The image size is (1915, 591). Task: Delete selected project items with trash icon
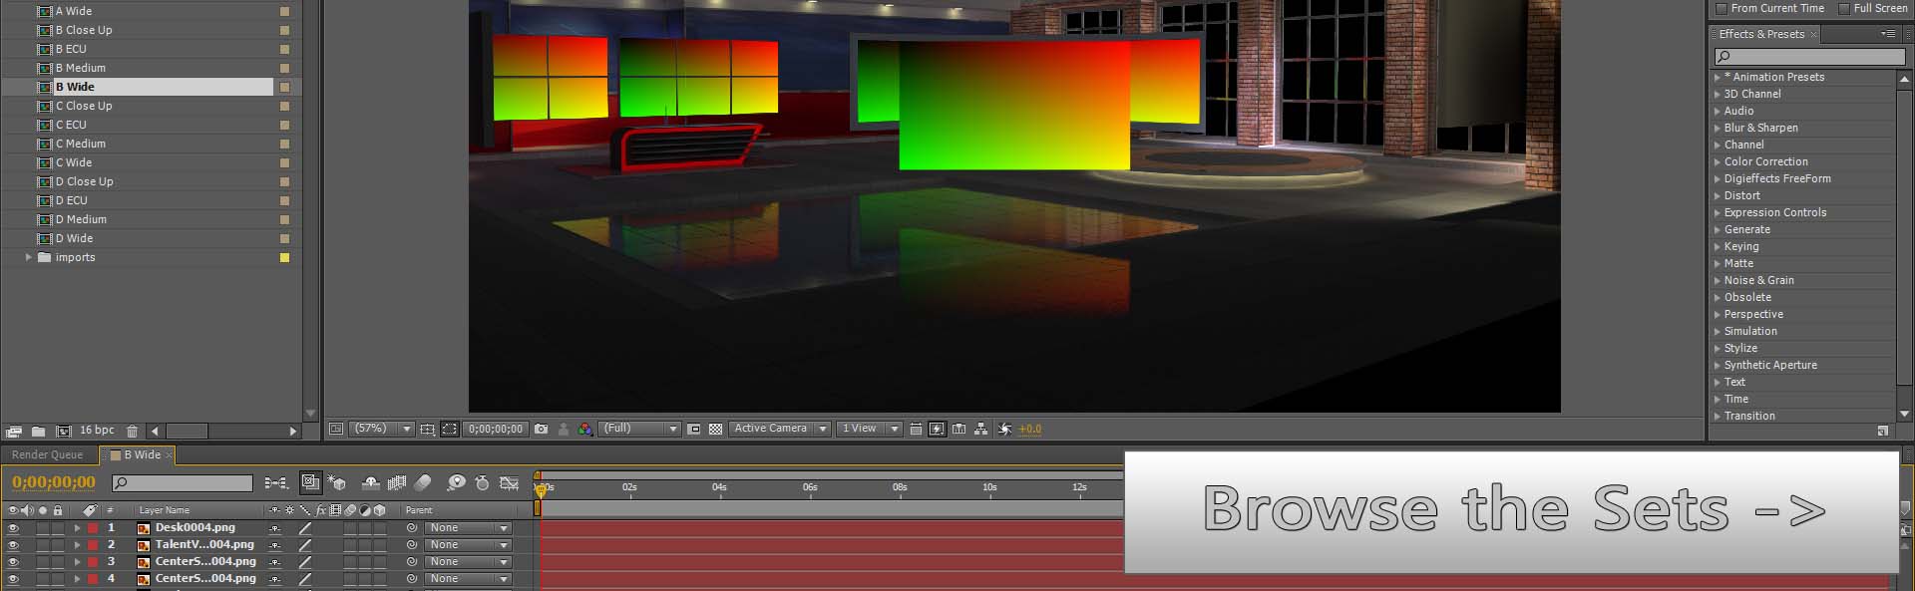point(132,432)
